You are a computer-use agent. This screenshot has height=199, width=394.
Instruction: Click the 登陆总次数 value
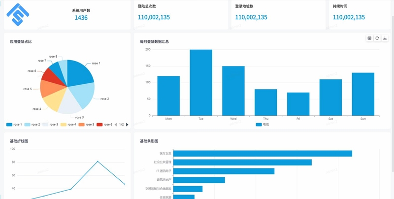(154, 17)
